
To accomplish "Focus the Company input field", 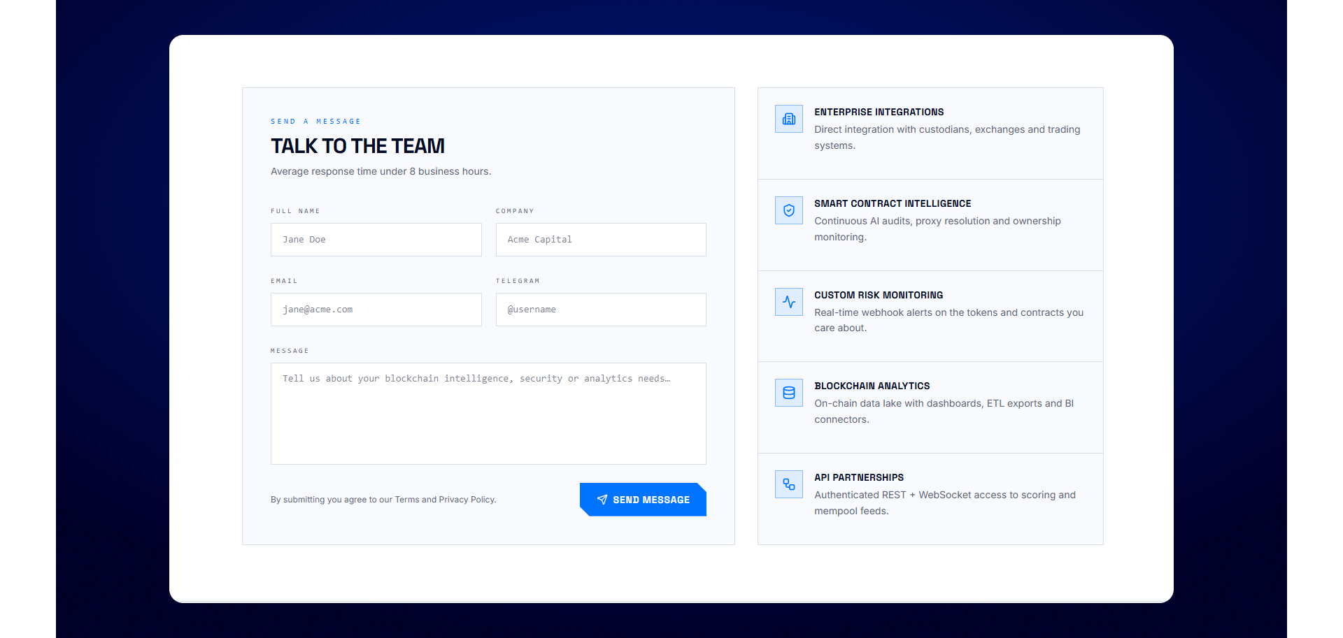I will pos(601,240).
